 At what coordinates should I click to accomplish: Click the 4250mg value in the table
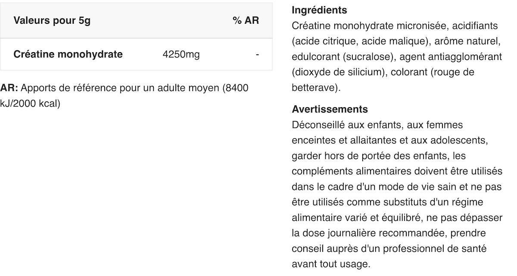(181, 55)
